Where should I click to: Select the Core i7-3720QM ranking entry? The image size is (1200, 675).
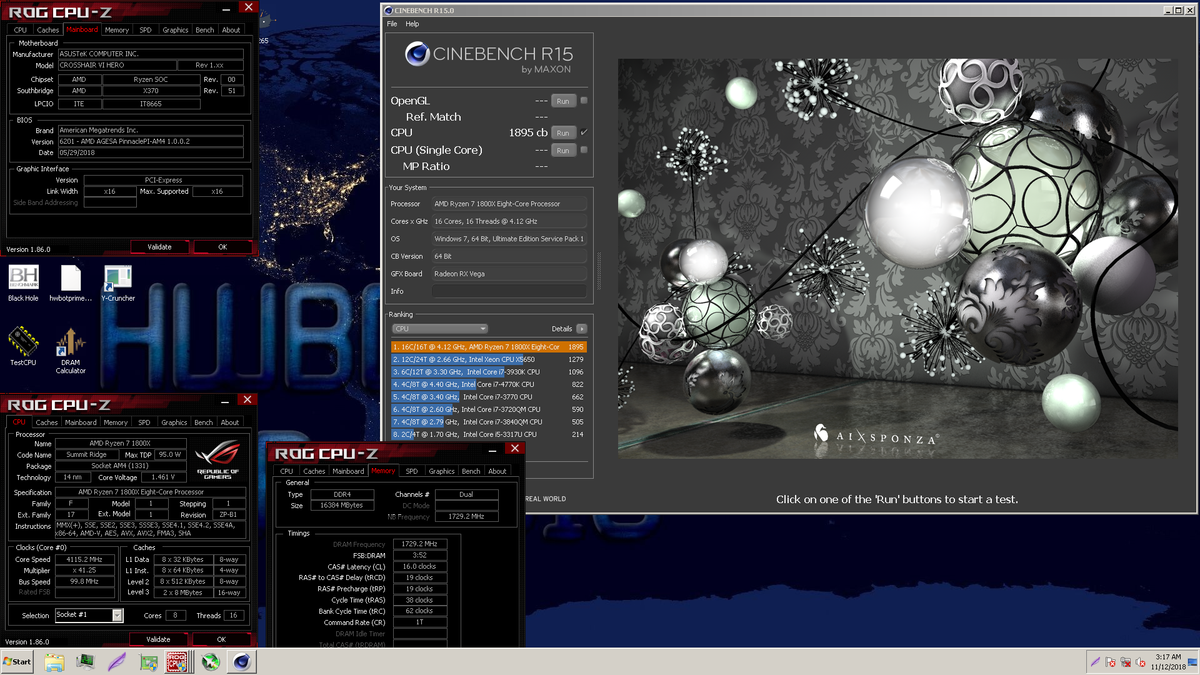point(489,409)
